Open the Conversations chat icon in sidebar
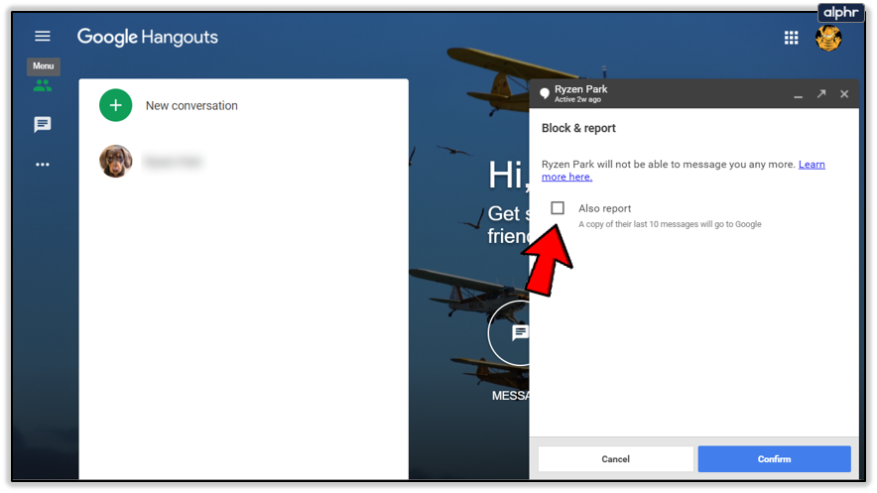This screenshot has height=493, width=877. pos(43,124)
